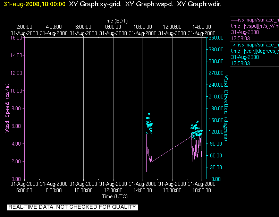
Task: Click the magenta wspd legend entry line
Action: click(234, 20)
